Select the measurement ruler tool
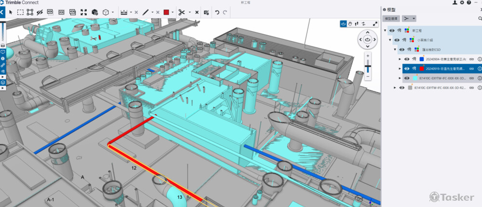The width and height of the screenshot is (482, 207). [x=124, y=12]
